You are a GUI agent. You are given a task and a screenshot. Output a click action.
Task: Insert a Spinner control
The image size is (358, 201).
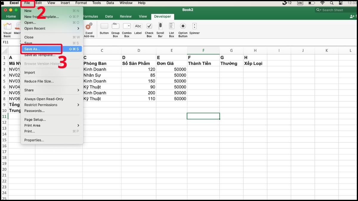point(195,26)
